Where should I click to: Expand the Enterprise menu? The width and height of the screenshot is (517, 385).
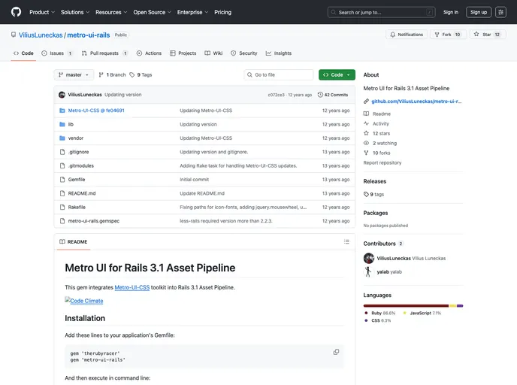192,12
